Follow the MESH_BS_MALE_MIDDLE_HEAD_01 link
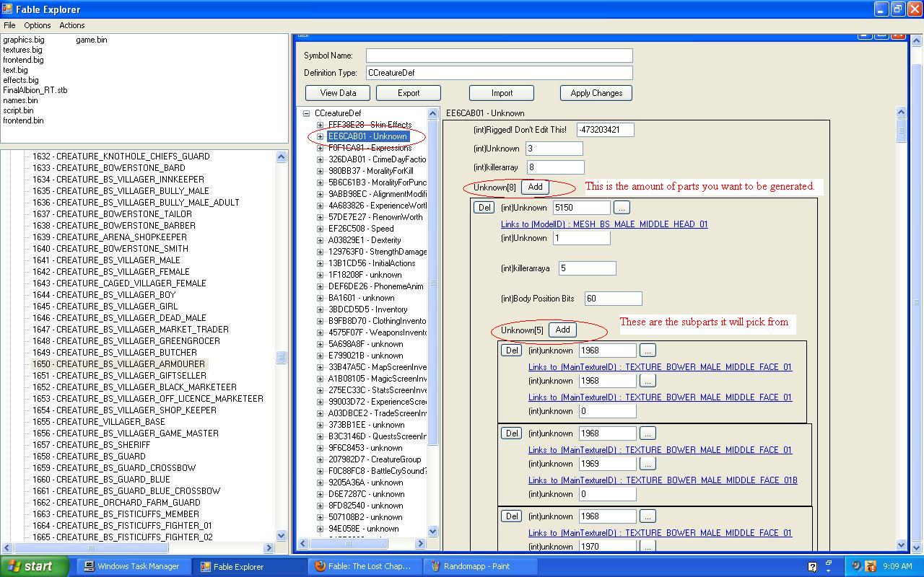The width and height of the screenshot is (924, 577). pyautogui.click(x=604, y=224)
